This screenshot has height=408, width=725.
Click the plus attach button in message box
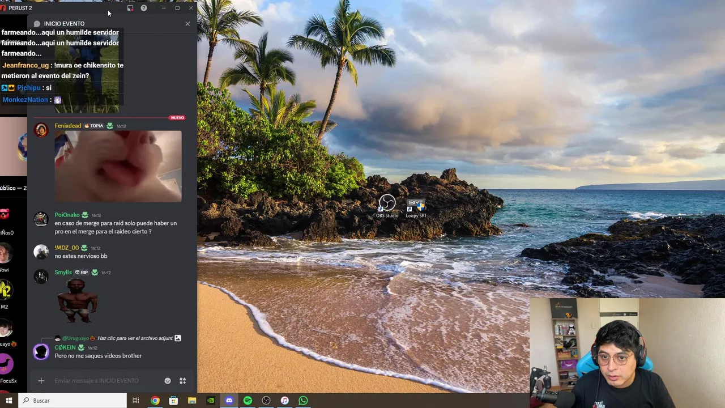click(41, 381)
